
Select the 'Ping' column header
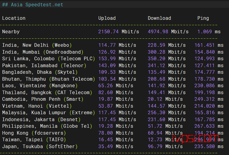[203, 18]
